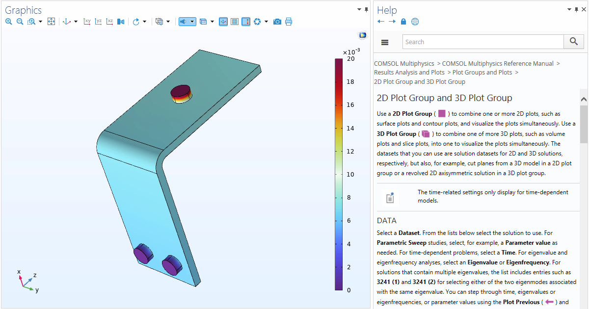Click the Print icon in Graphics toolbar
Viewport: 589px width, 309px height.
point(289,22)
